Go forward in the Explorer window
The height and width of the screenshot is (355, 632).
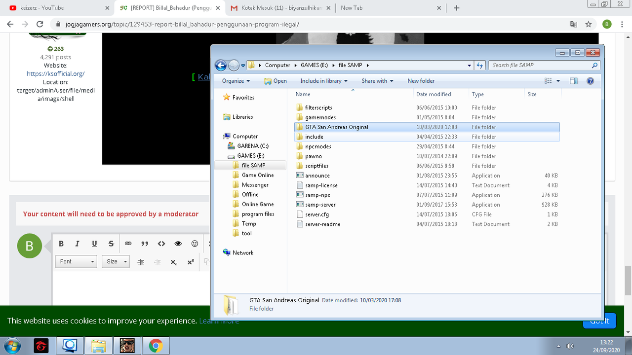click(x=234, y=65)
